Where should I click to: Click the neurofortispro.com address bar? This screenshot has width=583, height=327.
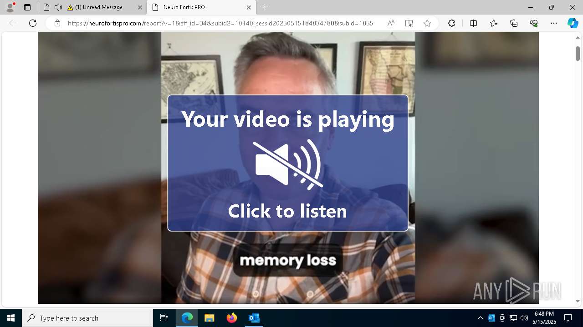(x=220, y=23)
